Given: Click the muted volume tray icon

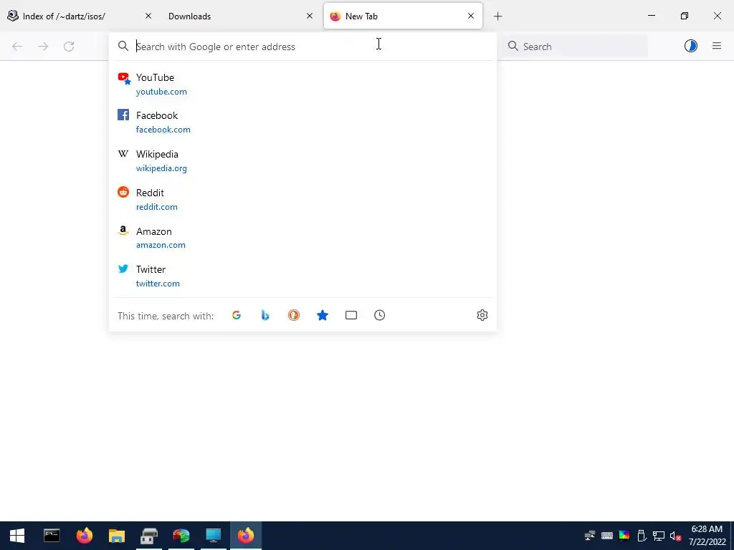Looking at the screenshot, I should [675, 536].
